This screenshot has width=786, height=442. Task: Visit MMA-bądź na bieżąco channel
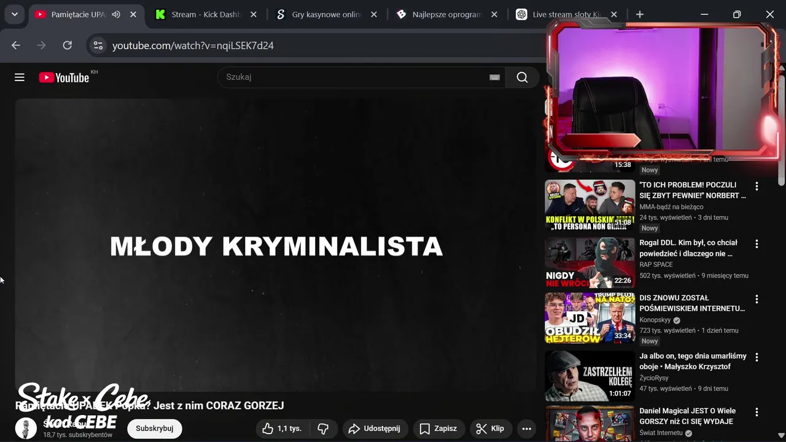[671, 207]
